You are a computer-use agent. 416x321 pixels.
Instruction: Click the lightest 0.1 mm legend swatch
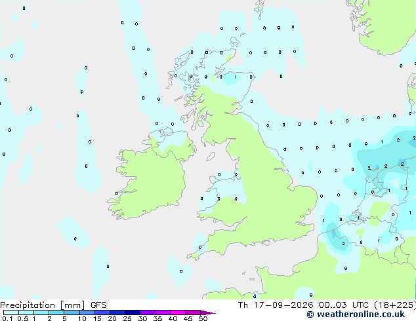click(x=11, y=312)
